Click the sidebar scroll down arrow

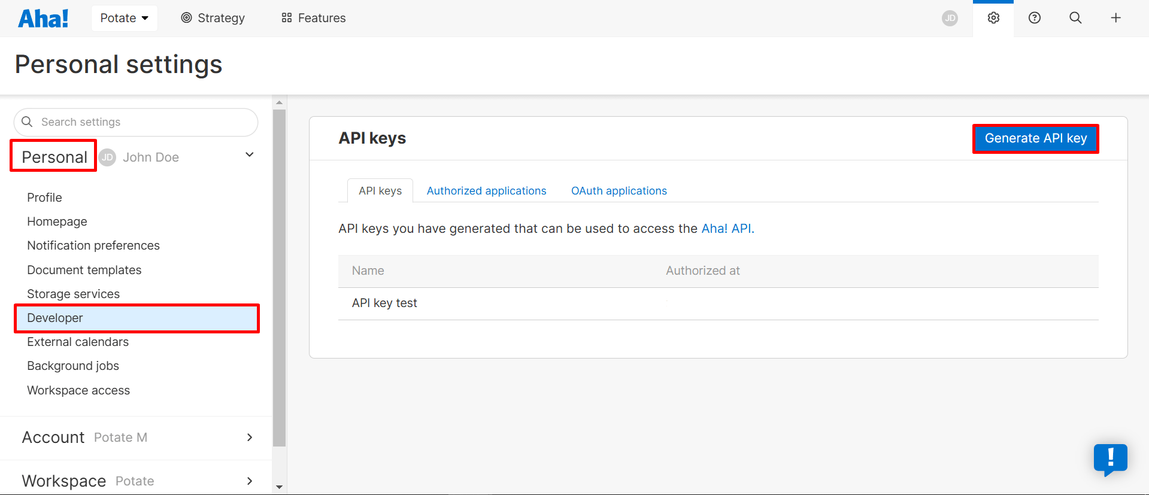click(279, 487)
